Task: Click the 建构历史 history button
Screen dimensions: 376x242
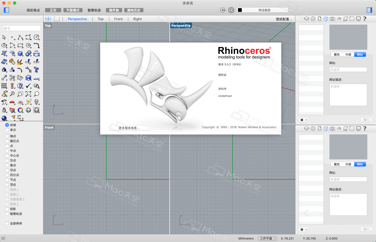Action: coord(134,10)
